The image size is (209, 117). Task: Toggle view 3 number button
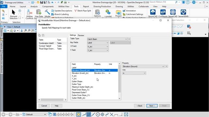(x=59, y=114)
